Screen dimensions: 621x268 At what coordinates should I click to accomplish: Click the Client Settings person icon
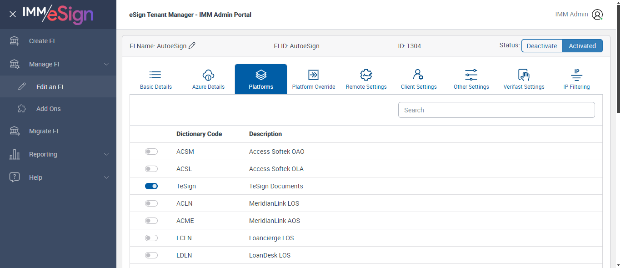418,75
